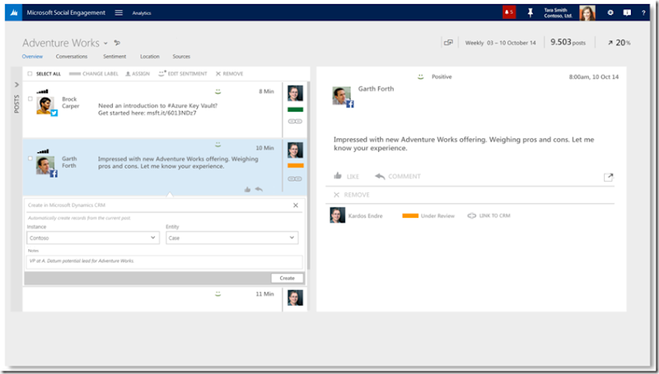Click Remove in the posts toolbar
Screen dimensions: 659x374
click(x=229, y=74)
